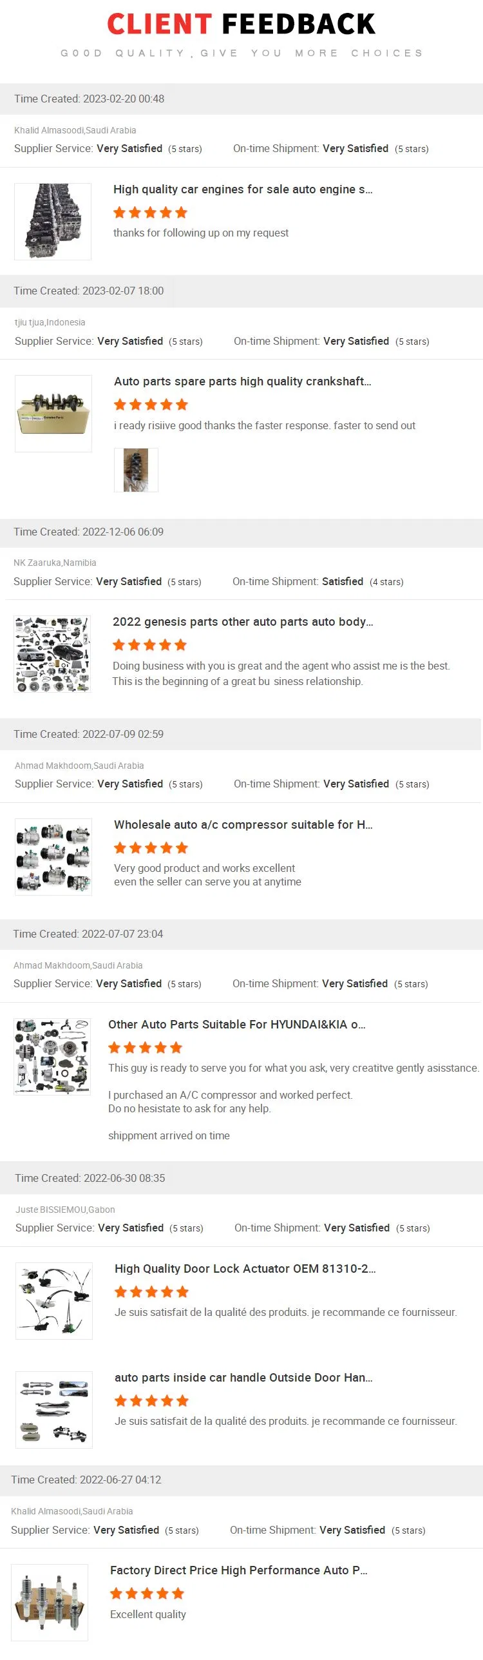Select "Wholesale auto a/c compressor" product title
Image resolution: width=483 pixels, height=1660 pixels.
click(243, 825)
